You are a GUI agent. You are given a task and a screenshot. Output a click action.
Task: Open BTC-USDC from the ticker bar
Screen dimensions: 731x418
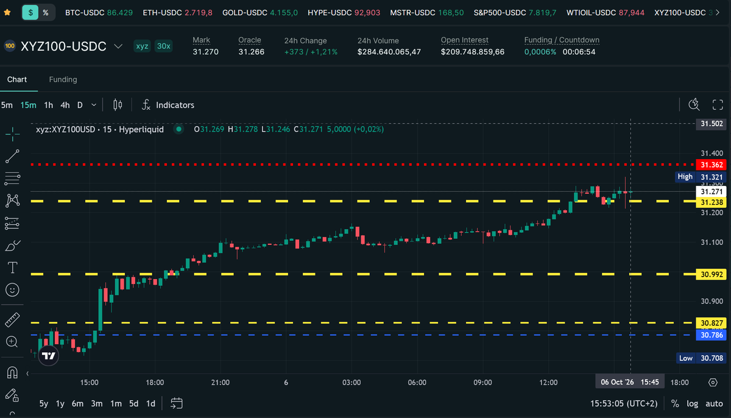[99, 12]
